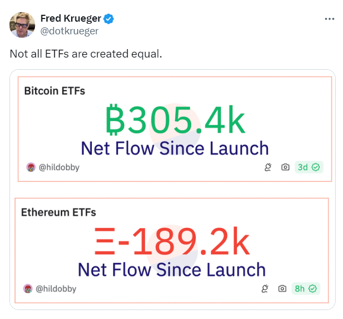343x319 pixels.
Task: Click the hildobby avatar in Ethereum card
Action: [27, 289]
